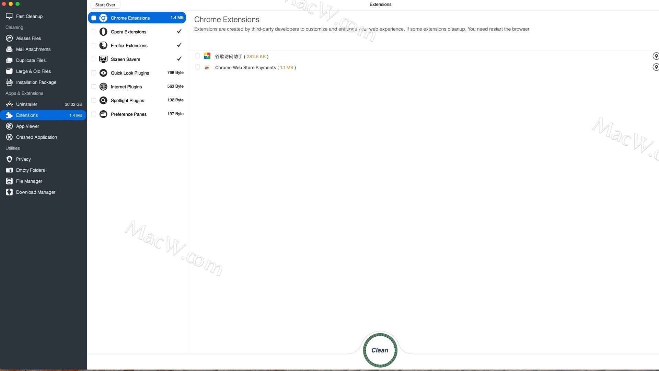The image size is (659, 371).
Task: Click the Duplicate Files icon
Action: point(9,60)
